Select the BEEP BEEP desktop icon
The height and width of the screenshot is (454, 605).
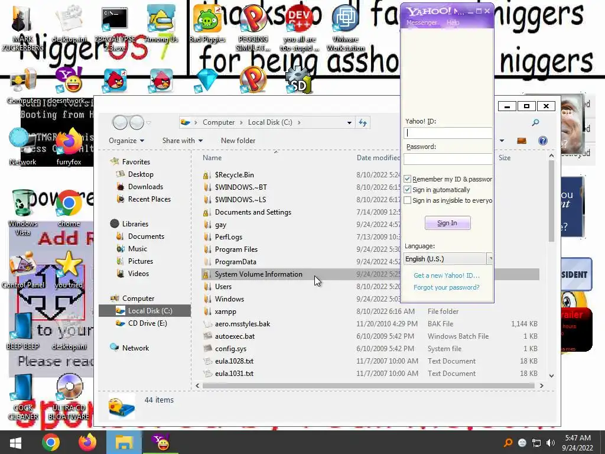point(23,331)
